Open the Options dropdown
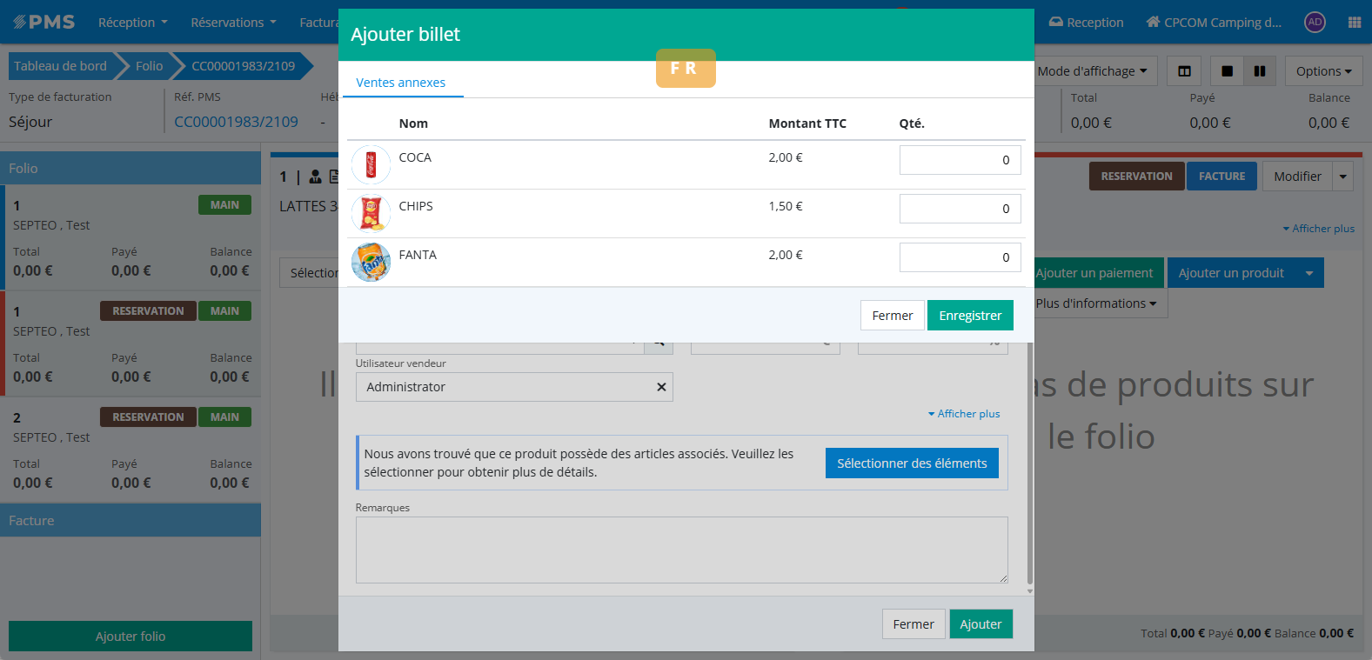Screen dimensions: 1372x660 [x=1323, y=71]
